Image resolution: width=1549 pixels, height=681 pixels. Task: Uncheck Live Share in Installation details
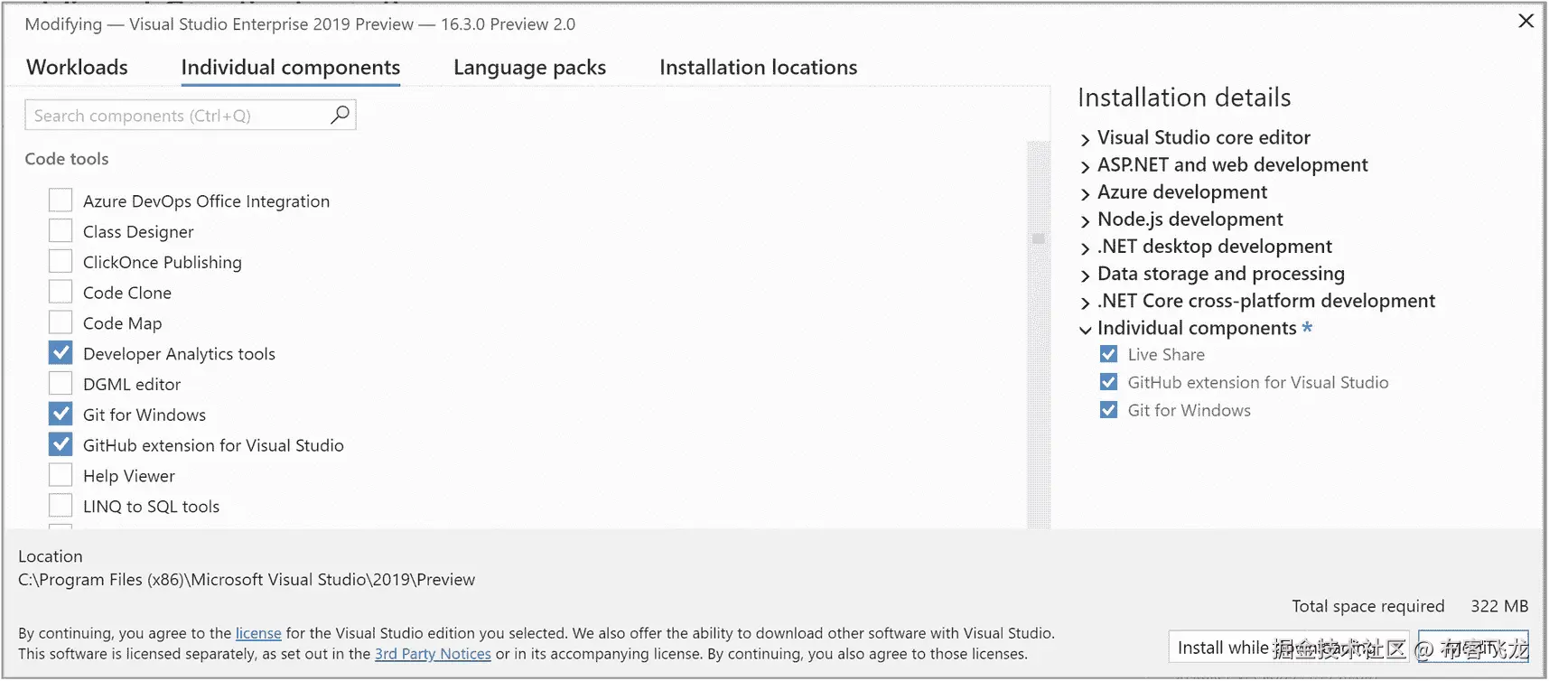(x=1108, y=354)
